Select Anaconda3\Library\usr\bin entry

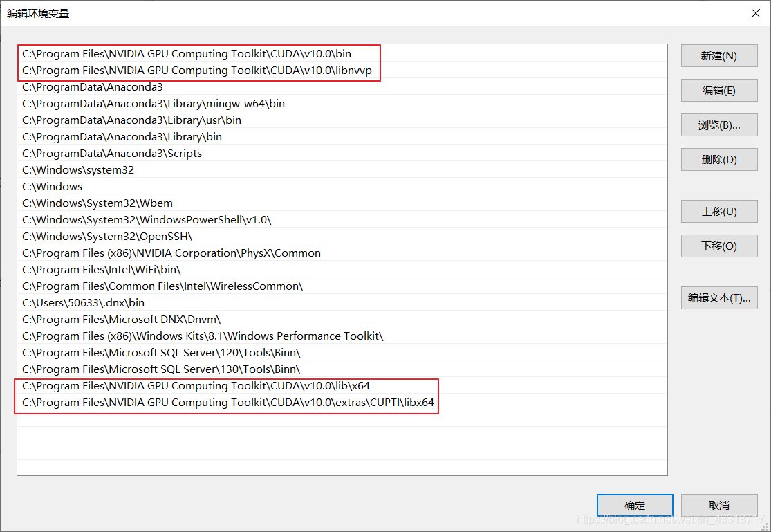342,120
